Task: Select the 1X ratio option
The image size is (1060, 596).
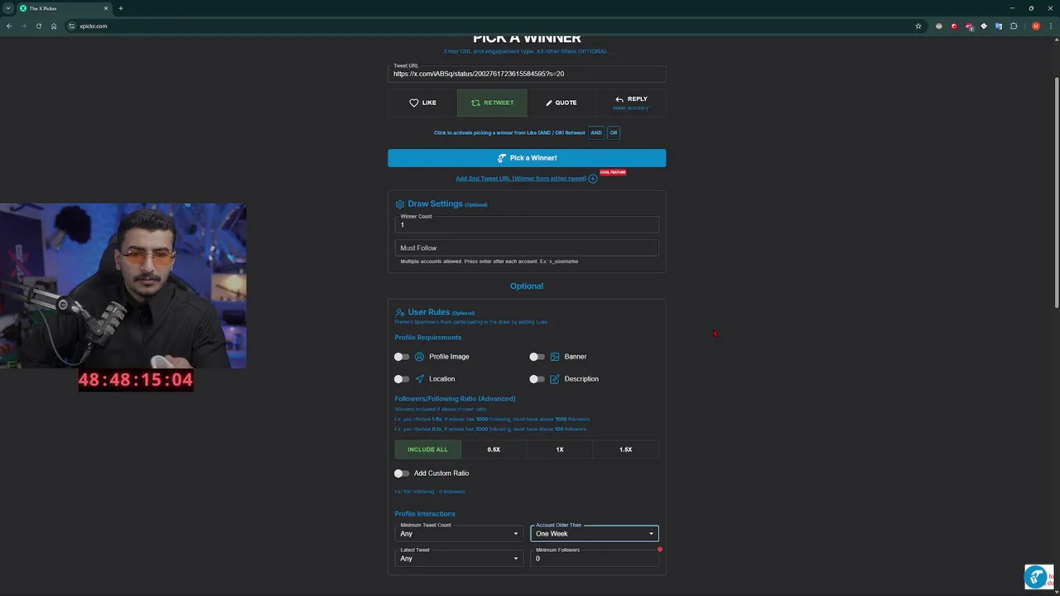Action: (560, 449)
